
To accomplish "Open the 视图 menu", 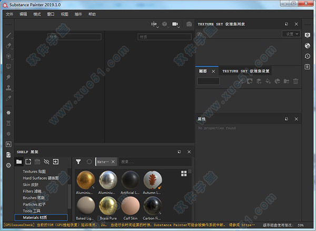I will 64,14.
